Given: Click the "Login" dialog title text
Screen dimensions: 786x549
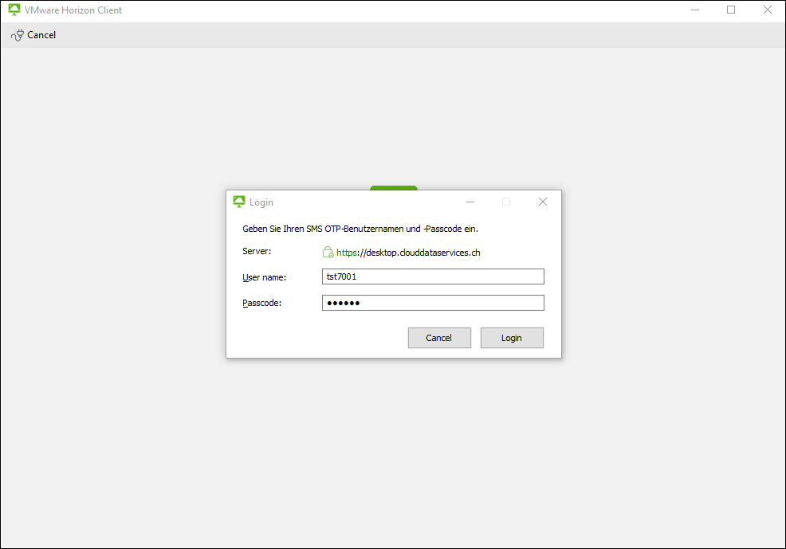Looking at the screenshot, I should pos(261,202).
